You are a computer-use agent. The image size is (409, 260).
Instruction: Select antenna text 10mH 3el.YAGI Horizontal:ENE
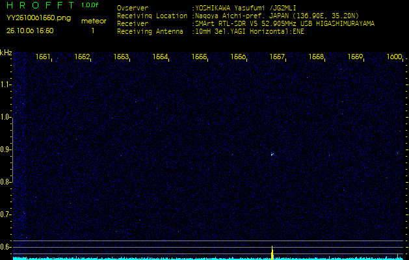[250, 32]
